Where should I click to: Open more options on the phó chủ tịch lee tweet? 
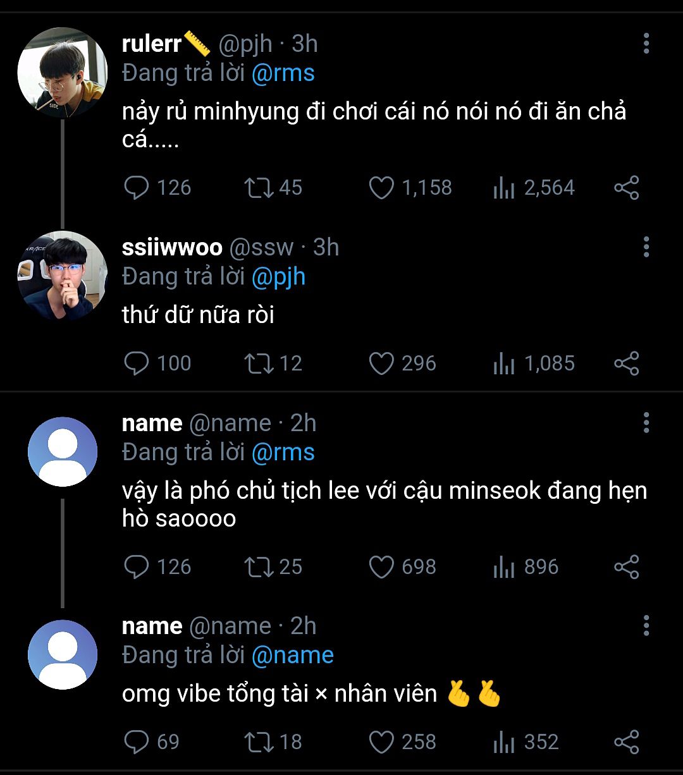click(x=646, y=422)
